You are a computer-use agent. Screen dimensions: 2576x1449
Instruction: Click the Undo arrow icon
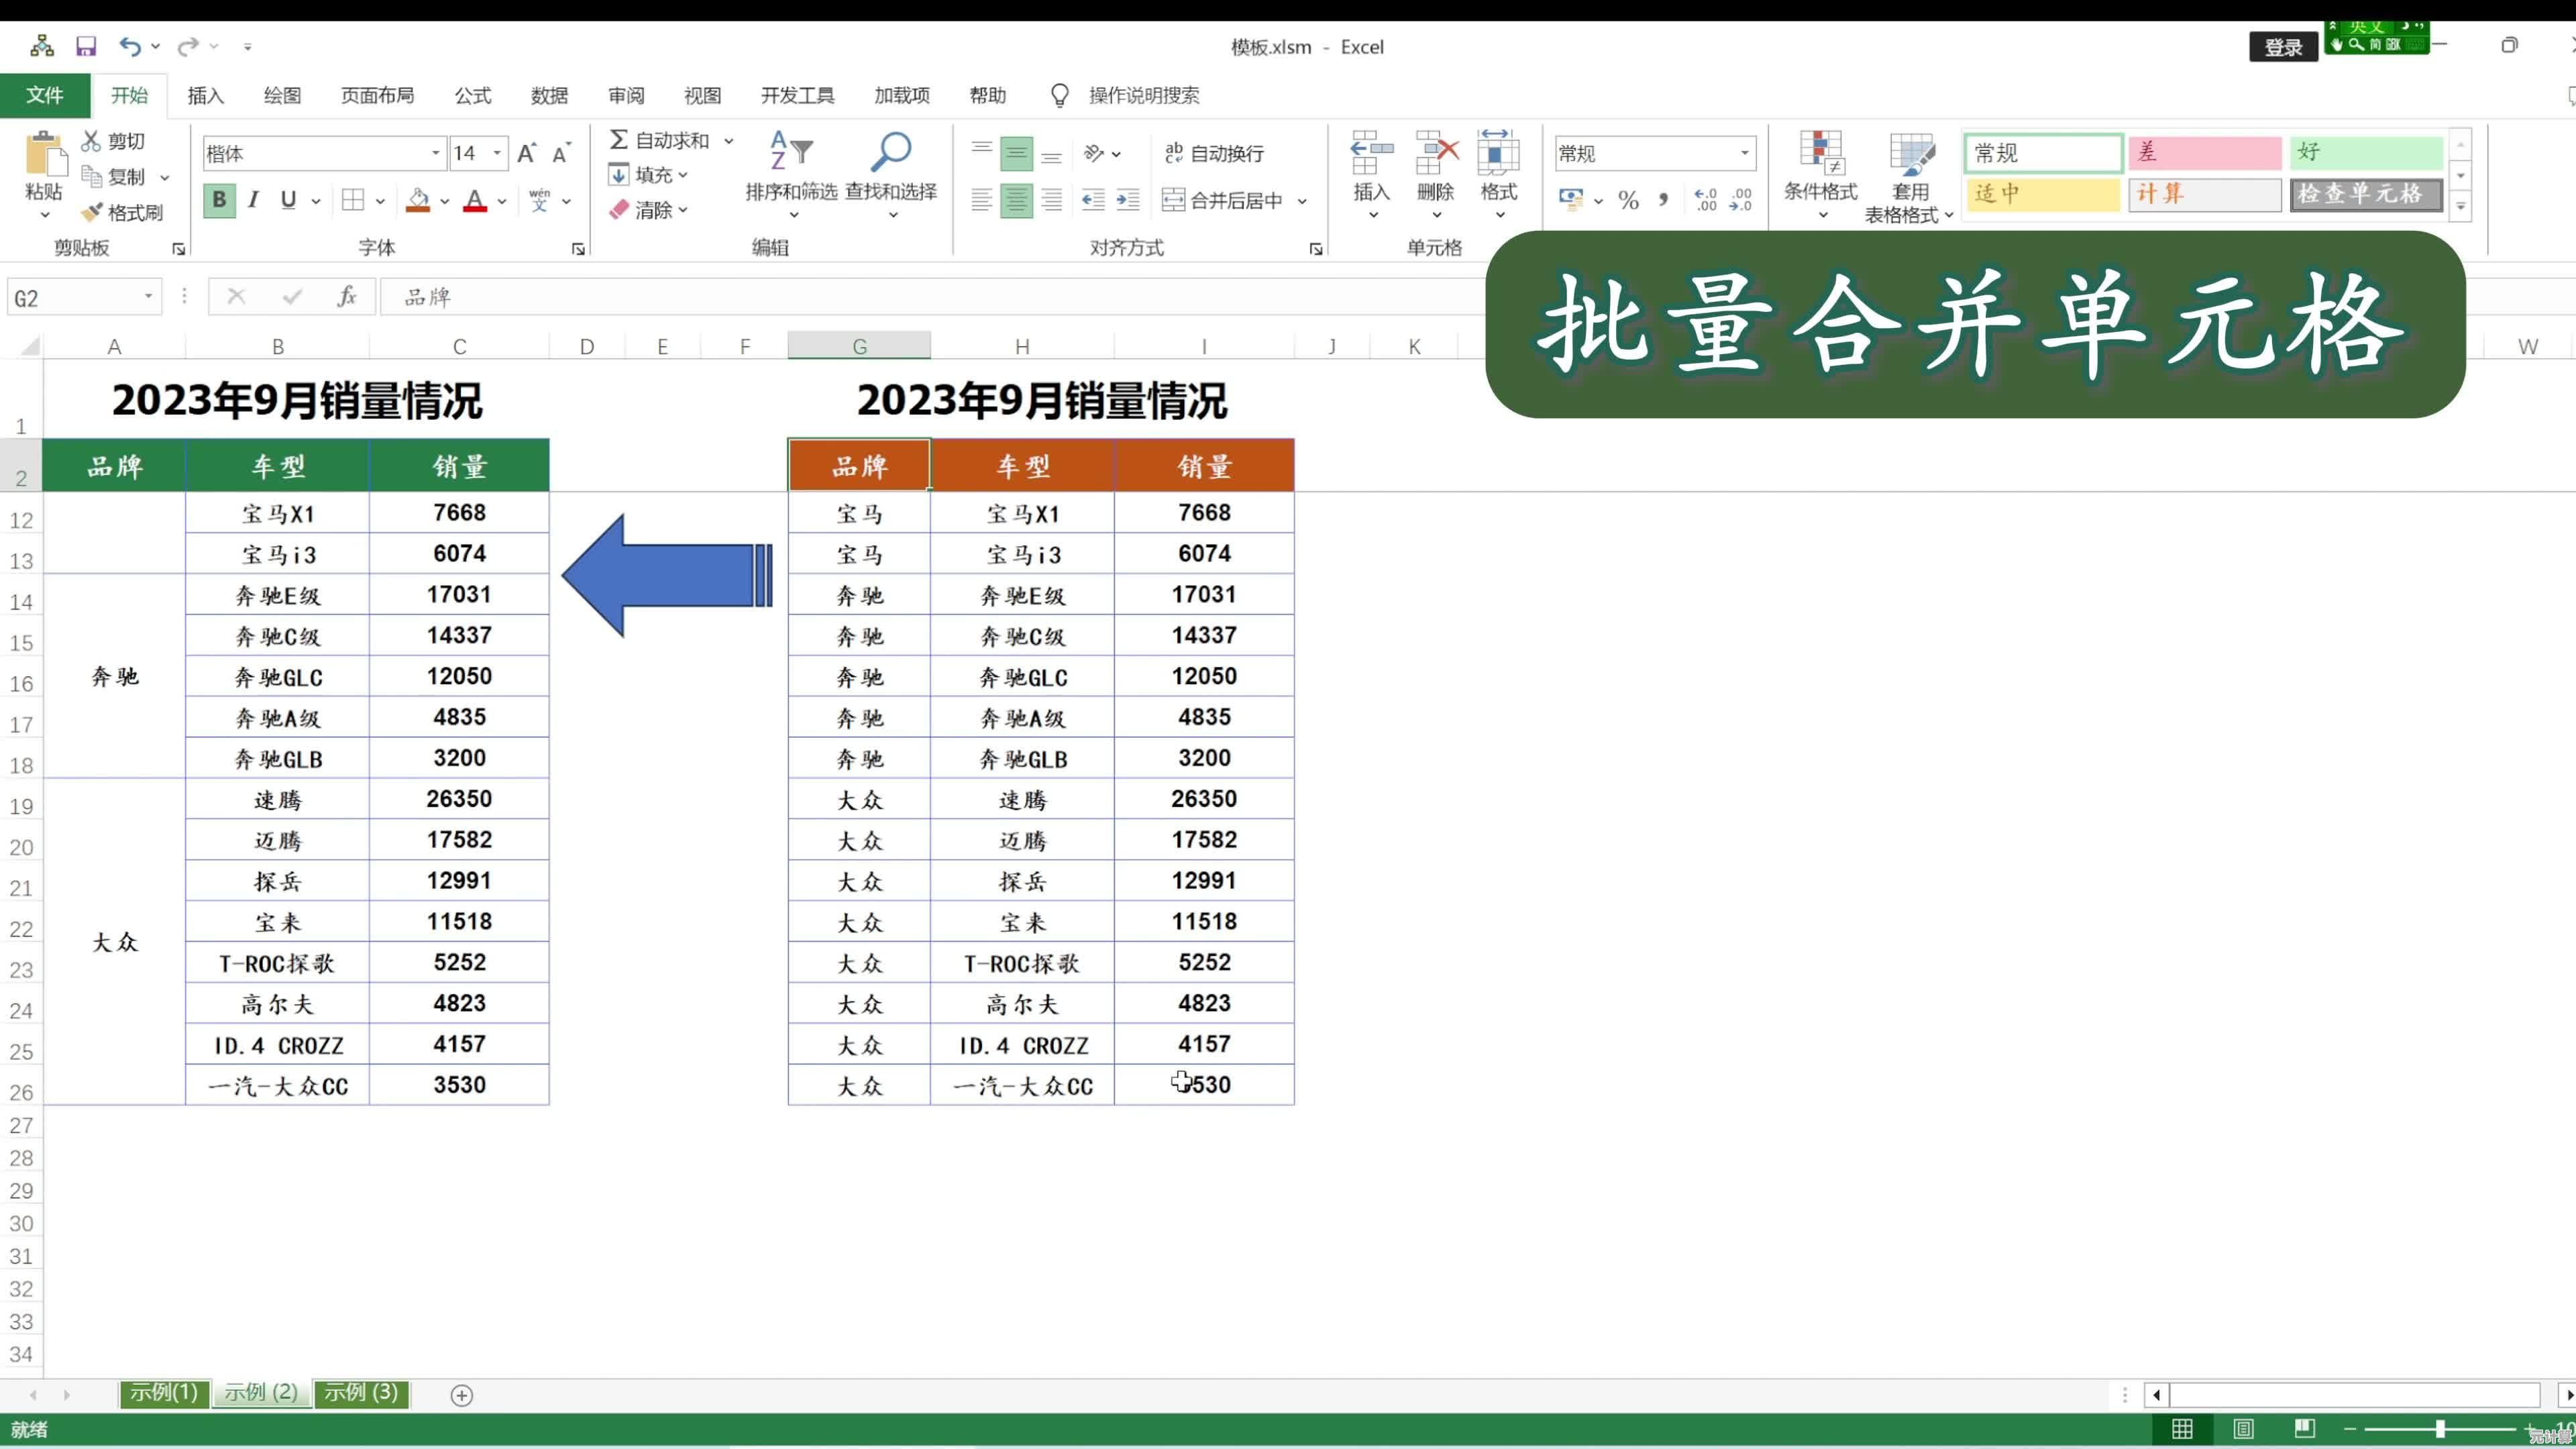(129, 46)
